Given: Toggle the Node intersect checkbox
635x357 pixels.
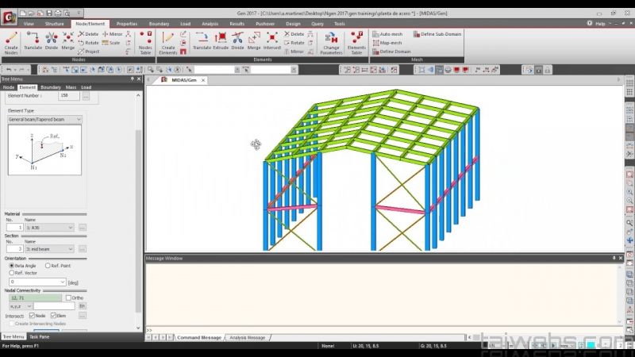Looking at the screenshot, I should [32, 316].
